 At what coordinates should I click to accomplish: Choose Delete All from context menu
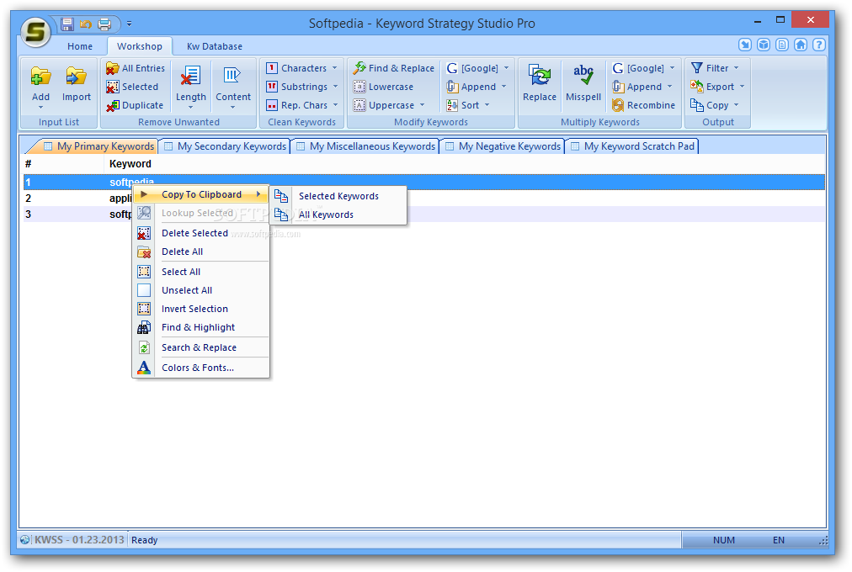(201, 252)
